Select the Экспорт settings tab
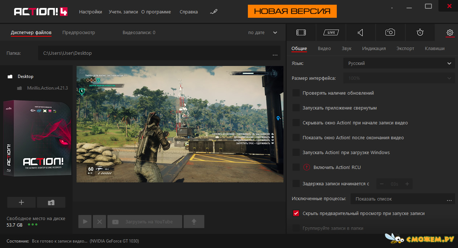Screen dimensions: 458x248 (405, 48)
